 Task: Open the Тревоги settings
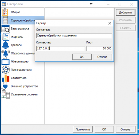click(x=18, y=45)
